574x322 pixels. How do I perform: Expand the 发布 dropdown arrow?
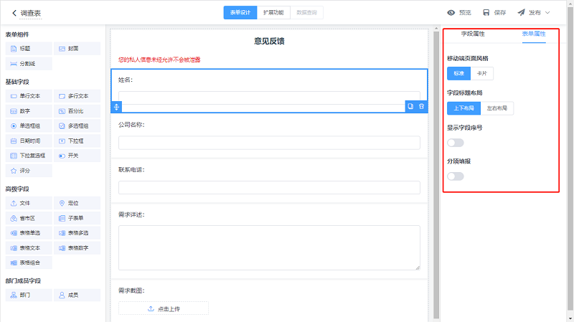[x=548, y=13]
